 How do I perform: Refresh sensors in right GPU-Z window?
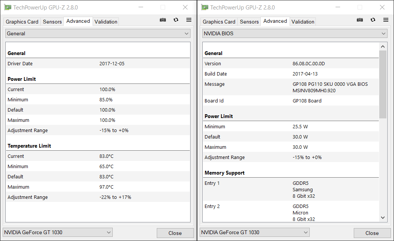373,20
